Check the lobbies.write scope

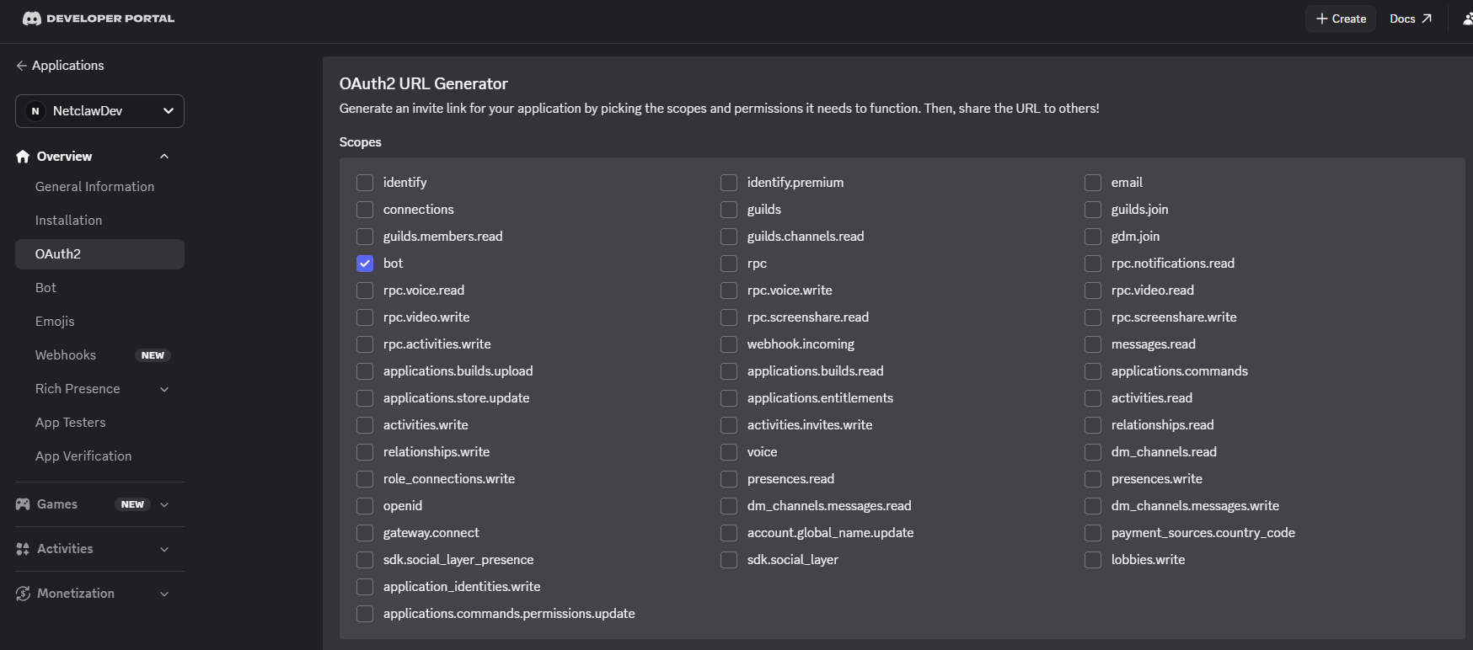[x=1093, y=560]
